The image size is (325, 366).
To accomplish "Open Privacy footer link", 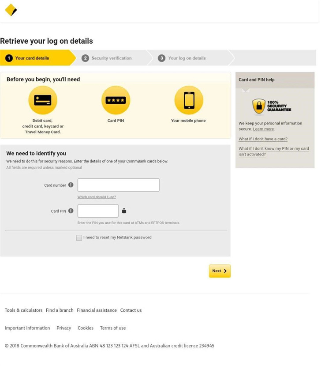I will tap(64, 328).
